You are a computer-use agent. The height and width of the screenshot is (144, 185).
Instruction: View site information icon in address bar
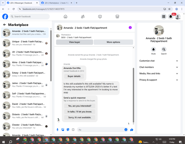[20, 9]
